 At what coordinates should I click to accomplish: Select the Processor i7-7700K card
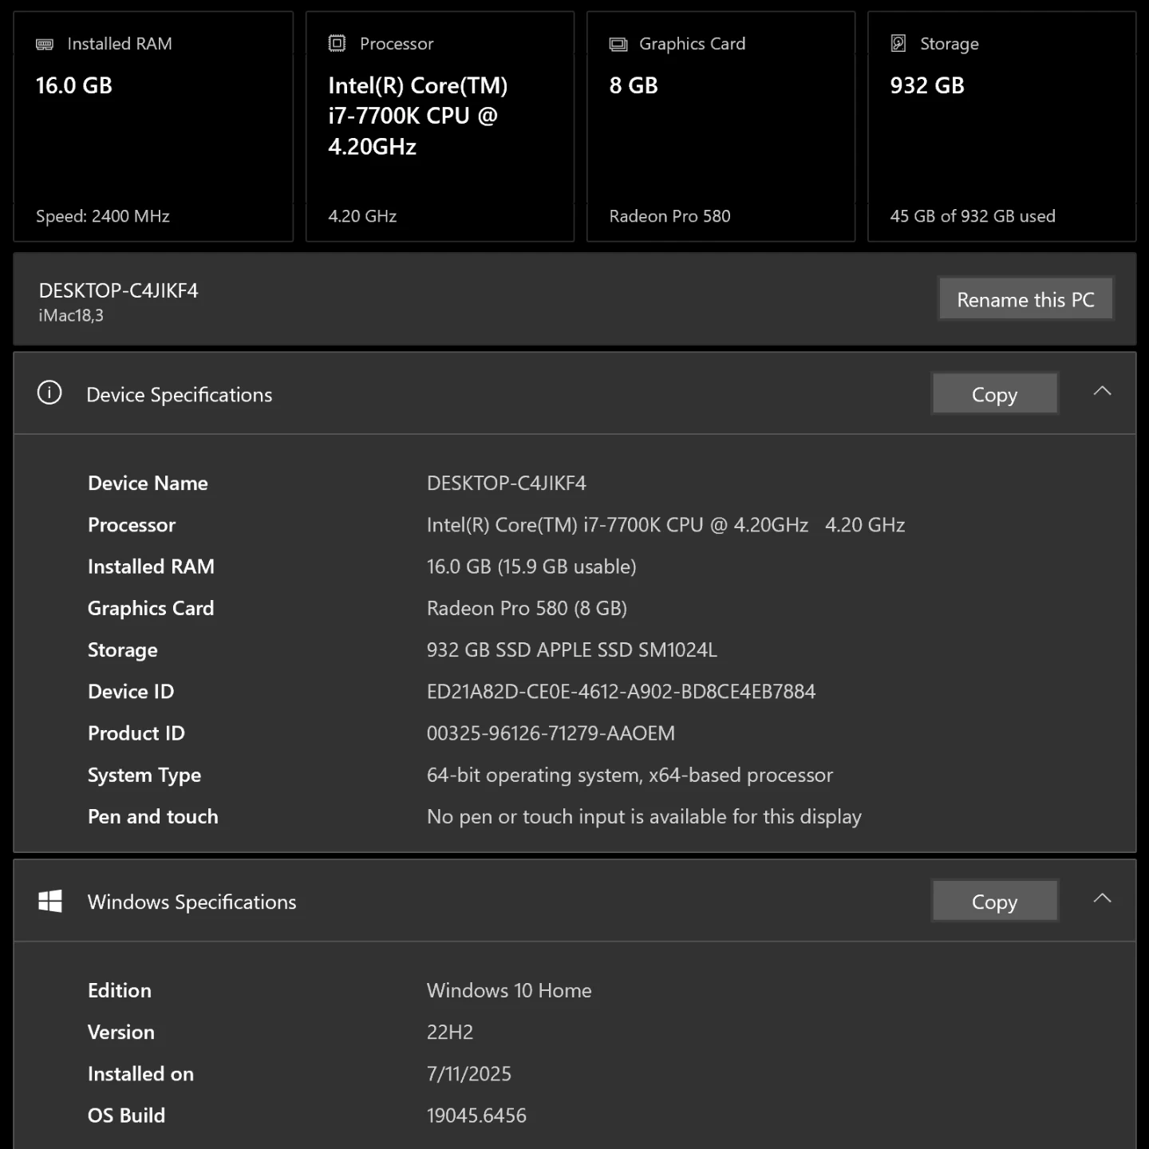coord(440,128)
